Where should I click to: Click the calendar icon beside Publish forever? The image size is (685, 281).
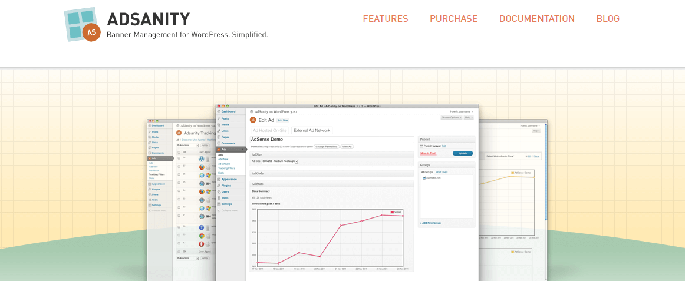pos(421,146)
